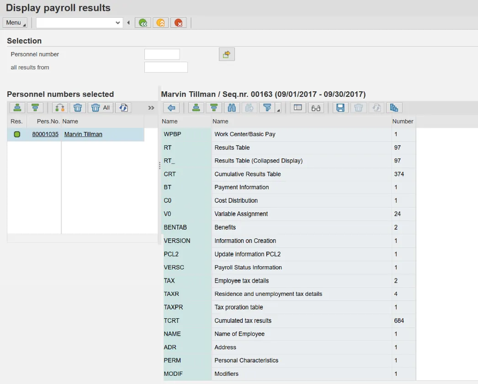Click the Find binoculars icon in results toolbar
This screenshot has width=478, height=384.
(232, 108)
